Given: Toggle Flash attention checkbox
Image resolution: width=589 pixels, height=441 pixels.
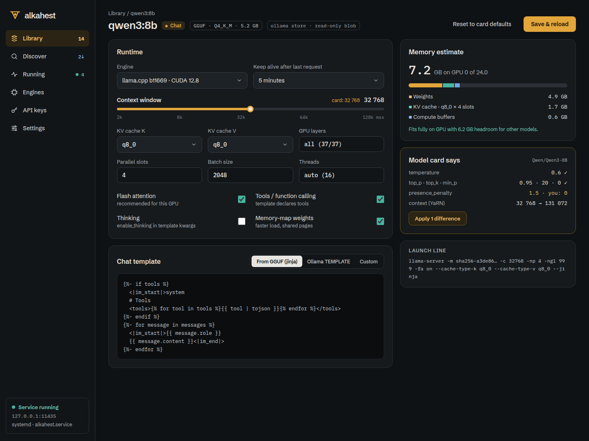Looking at the screenshot, I should (x=242, y=199).
